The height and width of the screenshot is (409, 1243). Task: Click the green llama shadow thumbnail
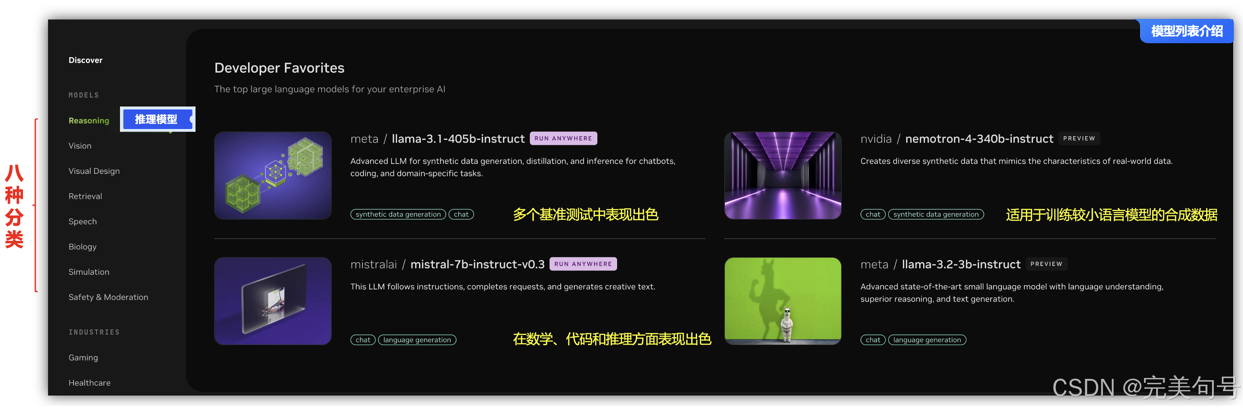click(x=782, y=301)
